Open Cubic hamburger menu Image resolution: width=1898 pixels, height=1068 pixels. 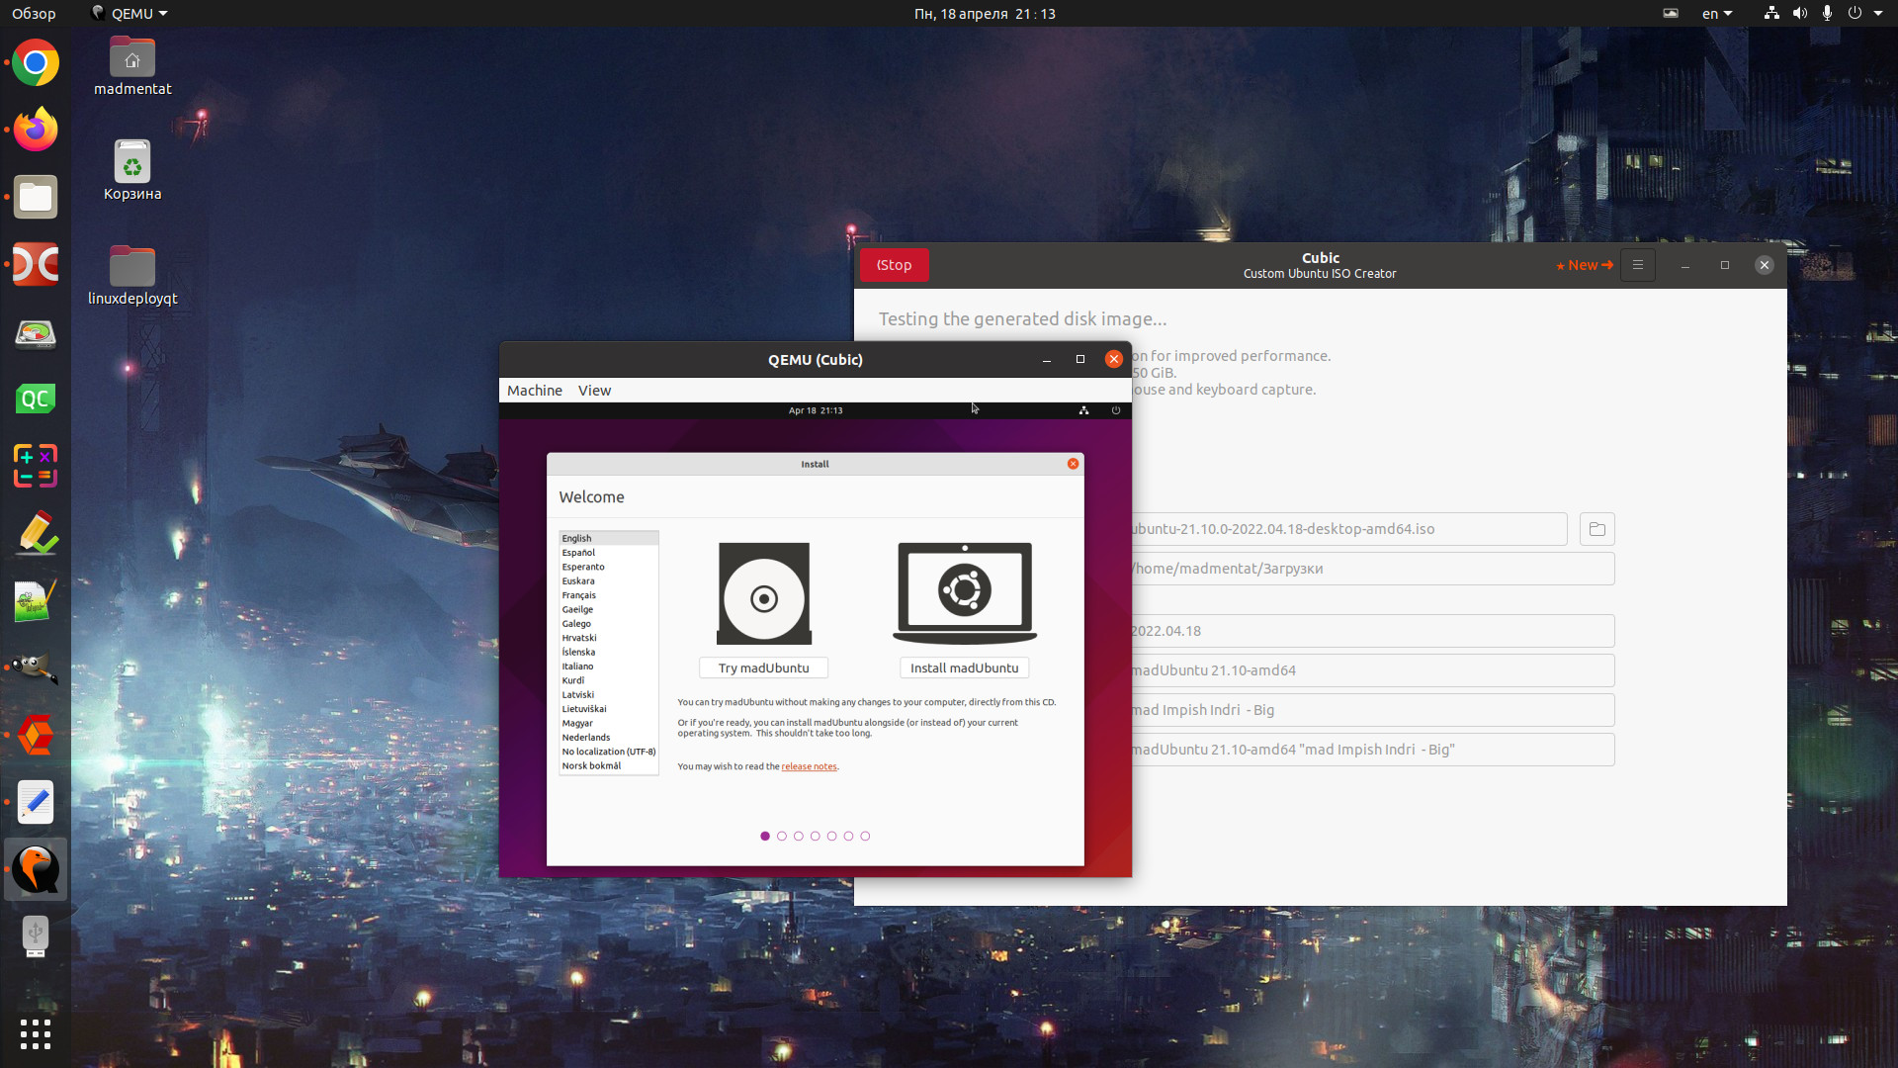pos(1637,265)
